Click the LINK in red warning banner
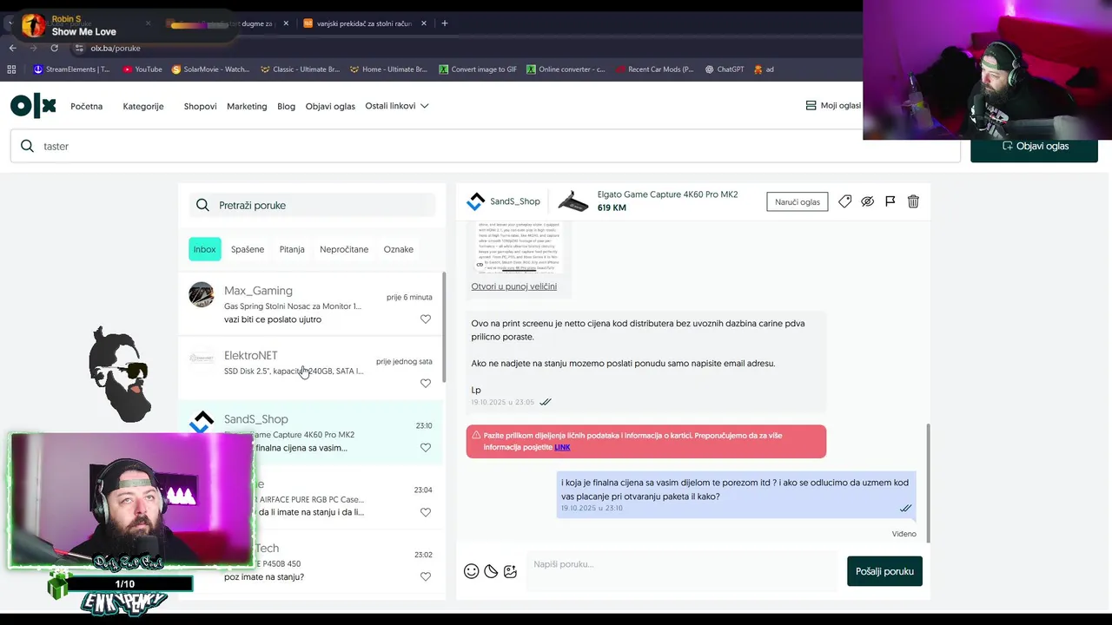1112x625 pixels. tap(562, 448)
